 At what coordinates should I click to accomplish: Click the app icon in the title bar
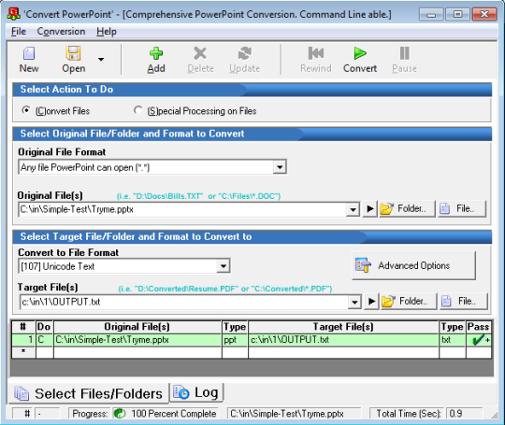[x=14, y=14]
